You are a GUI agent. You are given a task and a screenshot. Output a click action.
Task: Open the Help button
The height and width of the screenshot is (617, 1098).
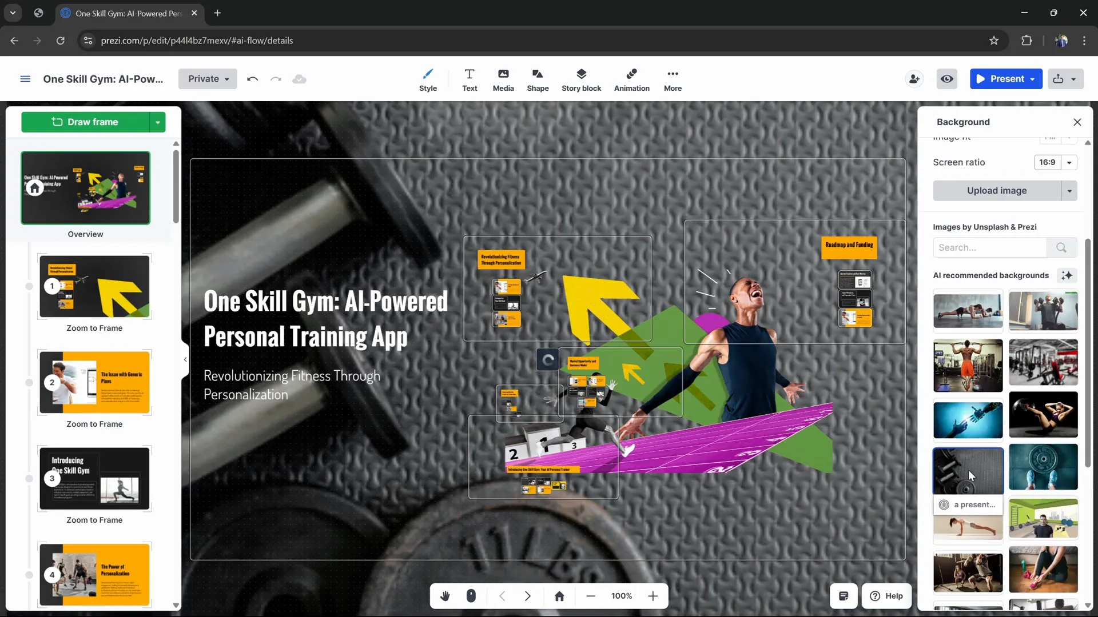coord(886,596)
